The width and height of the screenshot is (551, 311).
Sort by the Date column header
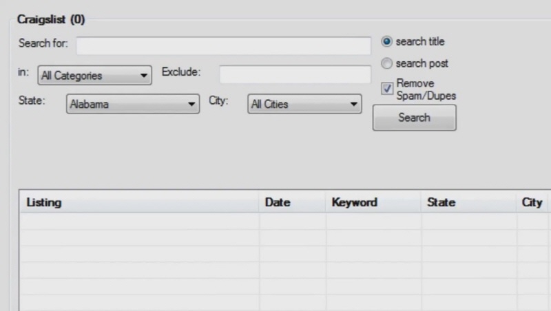click(292, 202)
